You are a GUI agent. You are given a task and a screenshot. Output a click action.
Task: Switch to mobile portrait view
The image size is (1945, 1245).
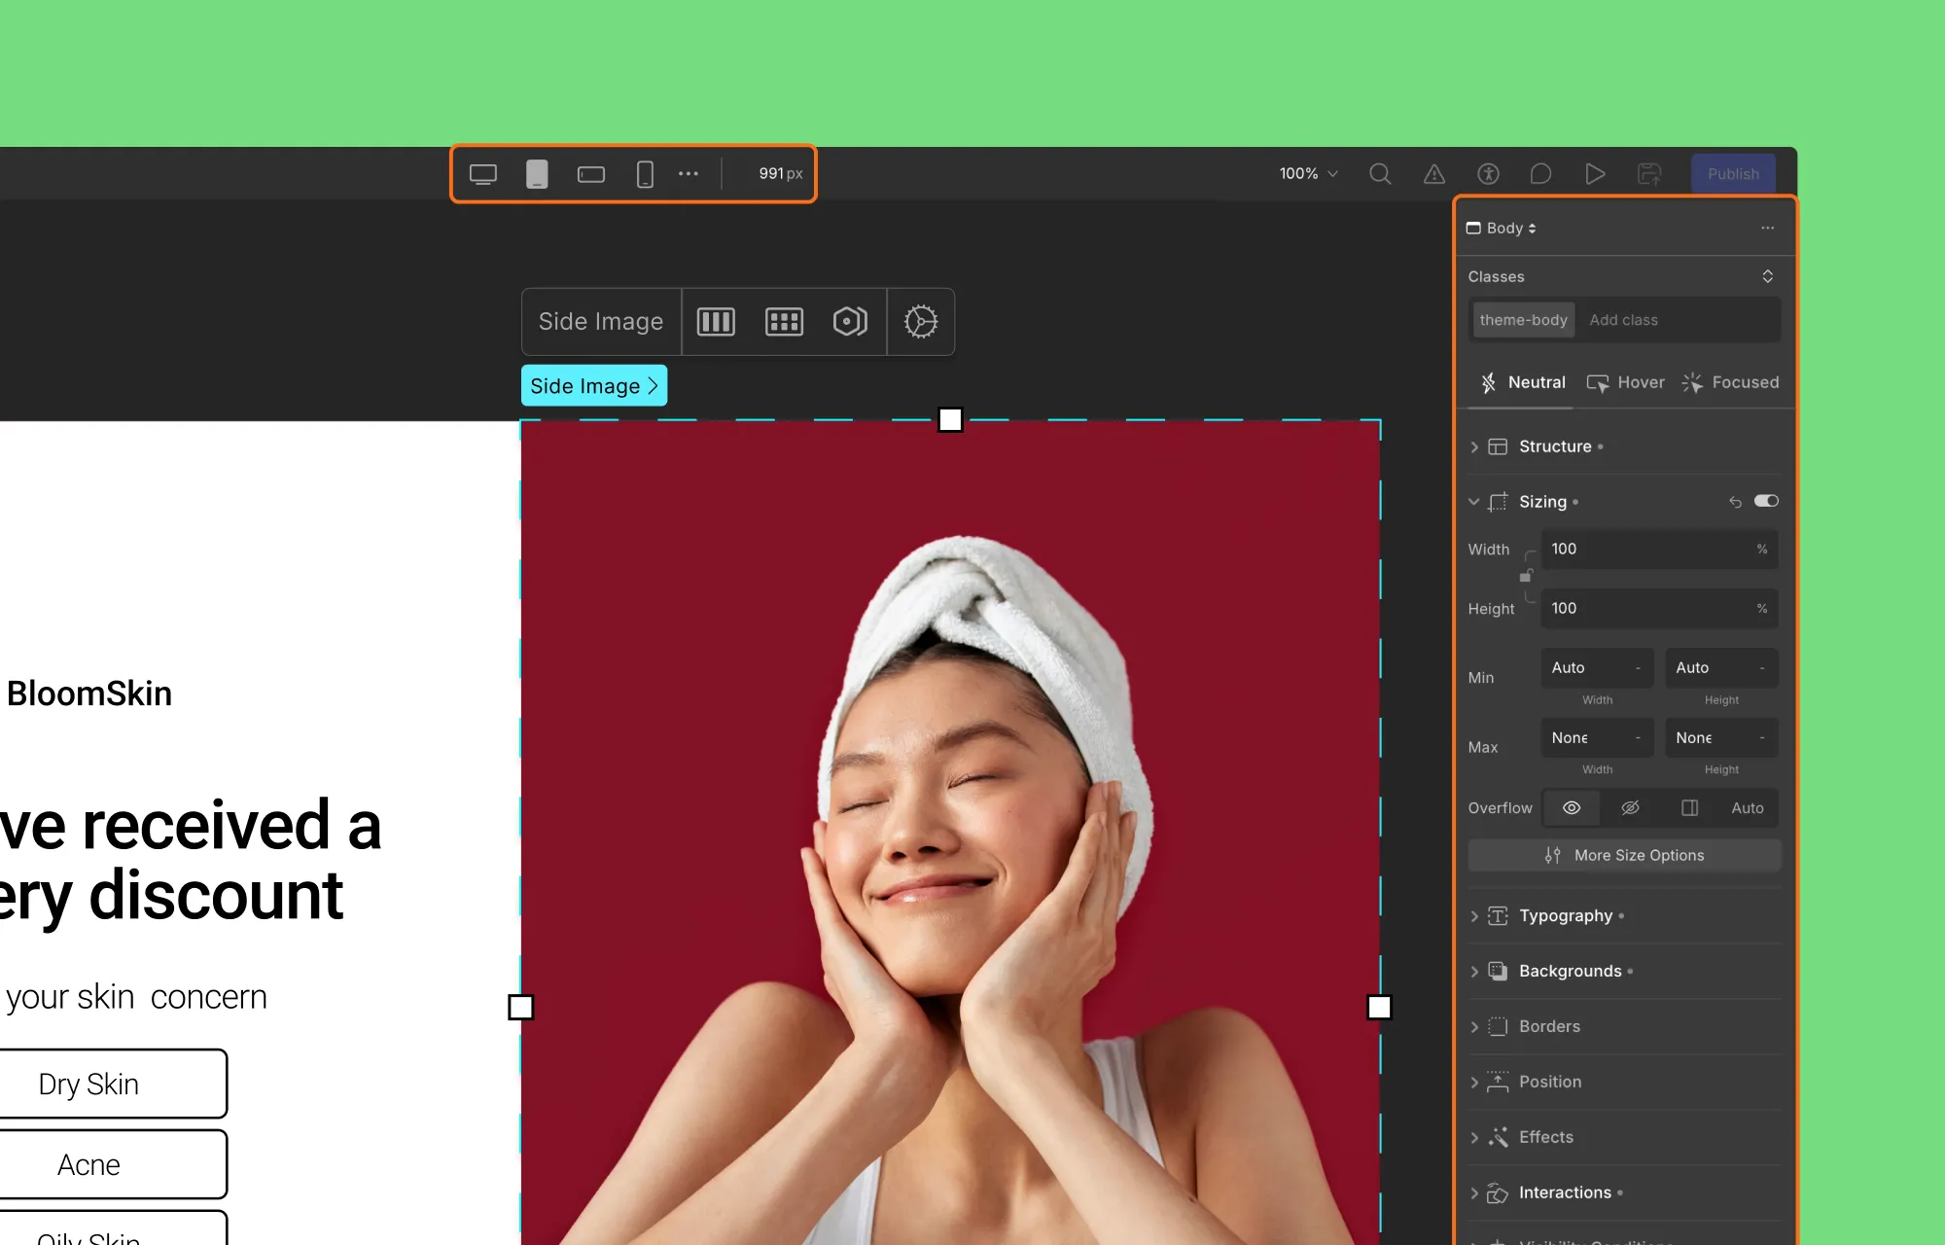(x=643, y=173)
